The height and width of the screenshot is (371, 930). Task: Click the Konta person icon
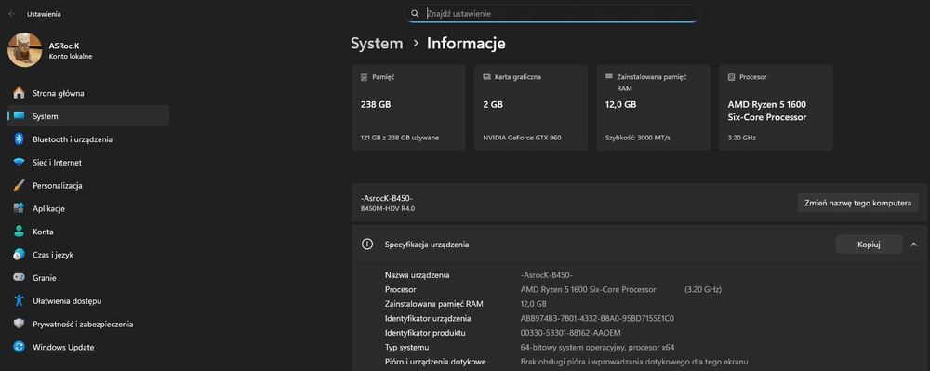point(19,232)
